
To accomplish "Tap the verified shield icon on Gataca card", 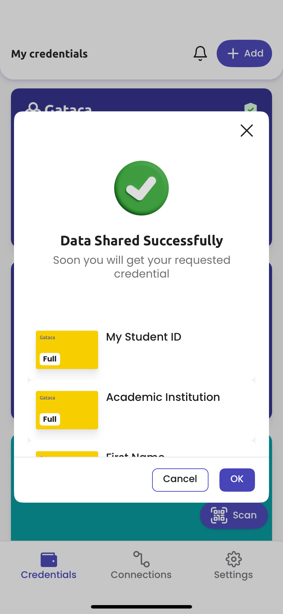I will (x=251, y=108).
